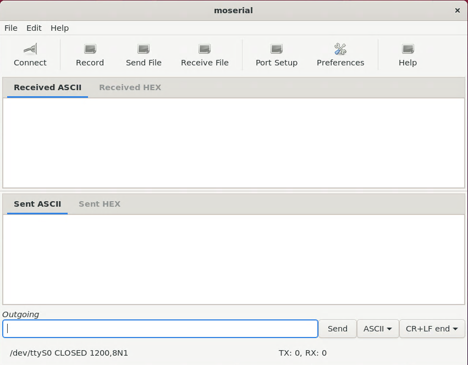Select the Sent HEX tab
The width and height of the screenshot is (468, 365).
pyautogui.click(x=100, y=204)
